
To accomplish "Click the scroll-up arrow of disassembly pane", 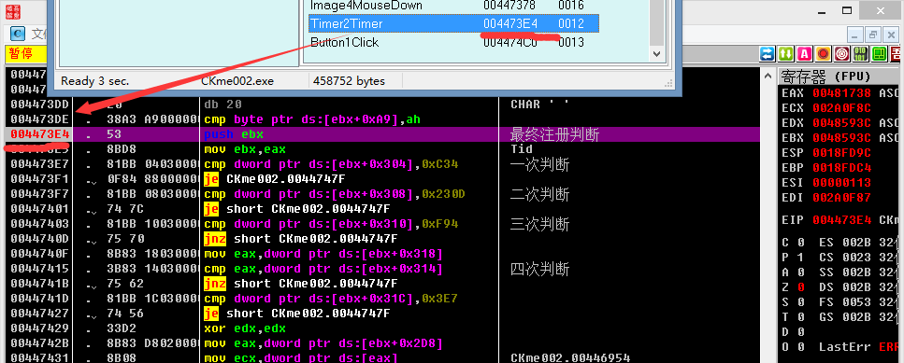I will [x=768, y=75].
